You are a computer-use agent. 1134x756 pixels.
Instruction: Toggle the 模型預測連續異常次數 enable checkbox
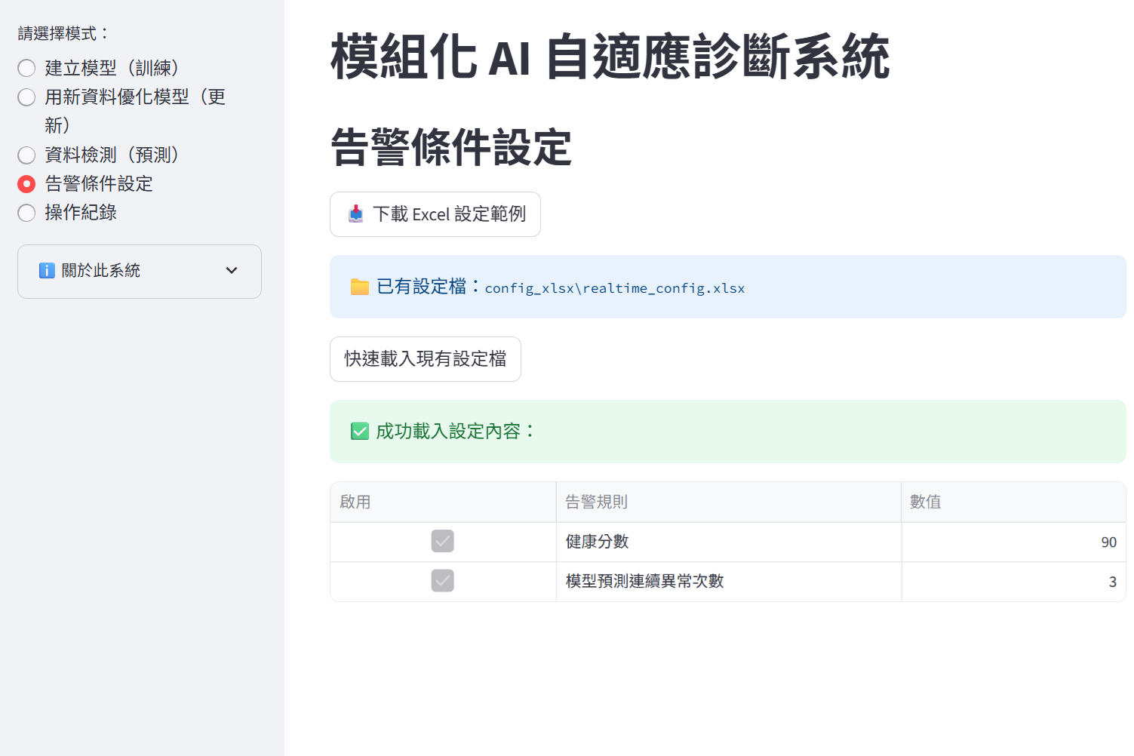click(x=442, y=581)
